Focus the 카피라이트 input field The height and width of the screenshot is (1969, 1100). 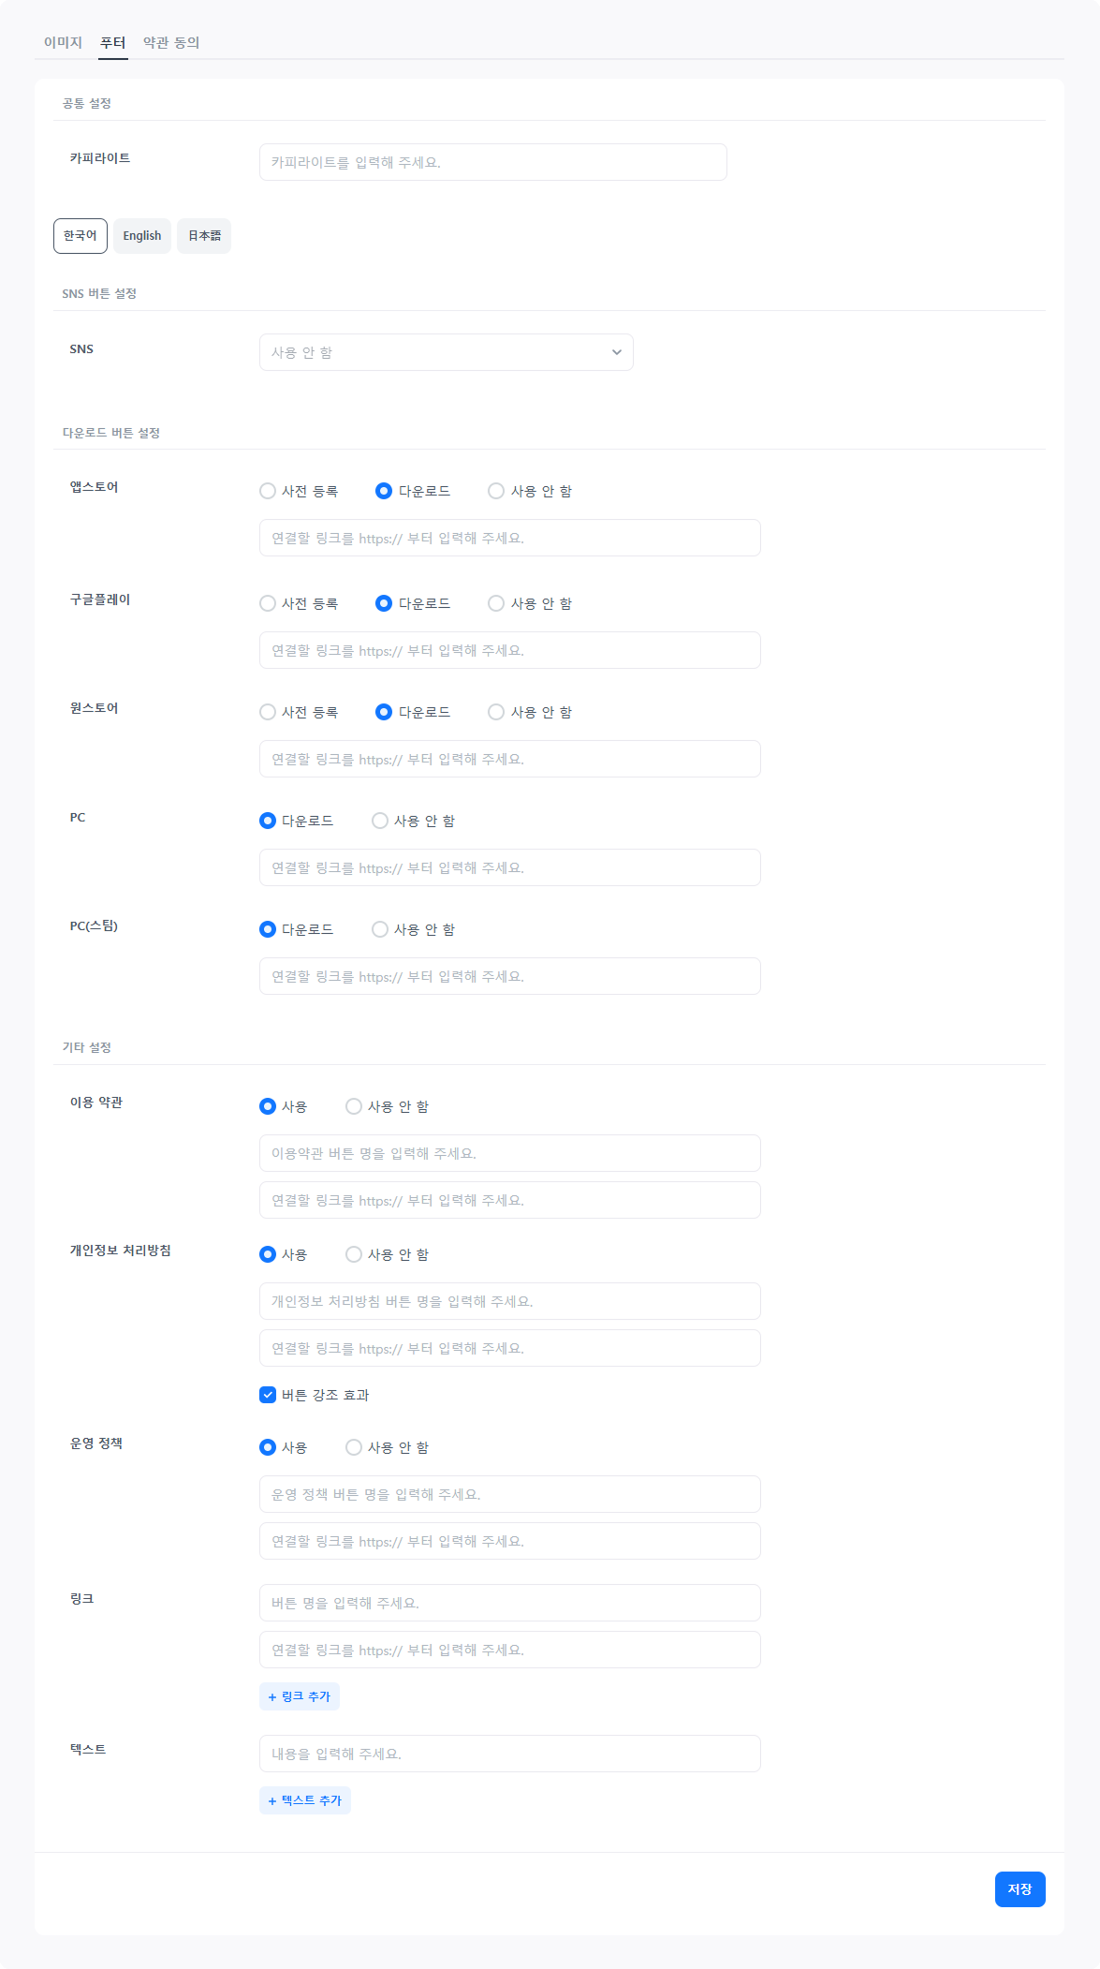pos(492,162)
